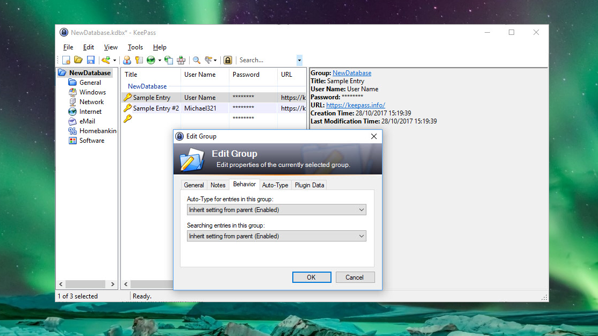
Task: Click the New database toolbar icon
Action: [67, 60]
